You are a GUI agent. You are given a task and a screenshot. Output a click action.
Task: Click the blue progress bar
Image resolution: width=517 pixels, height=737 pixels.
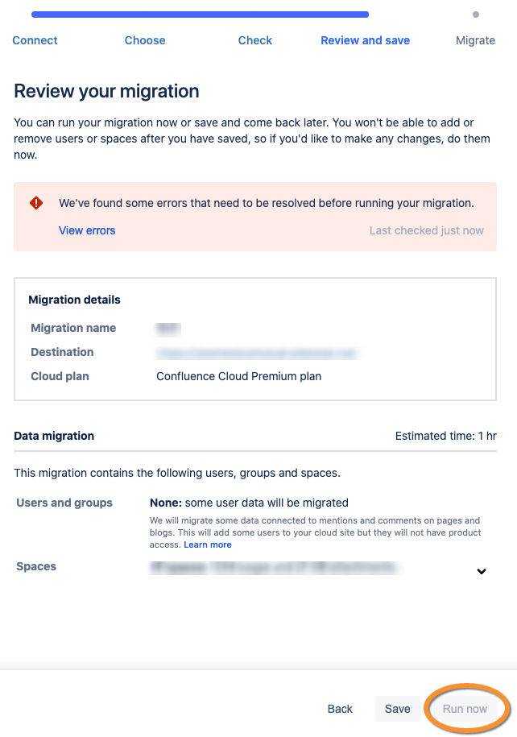(x=201, y=14)
